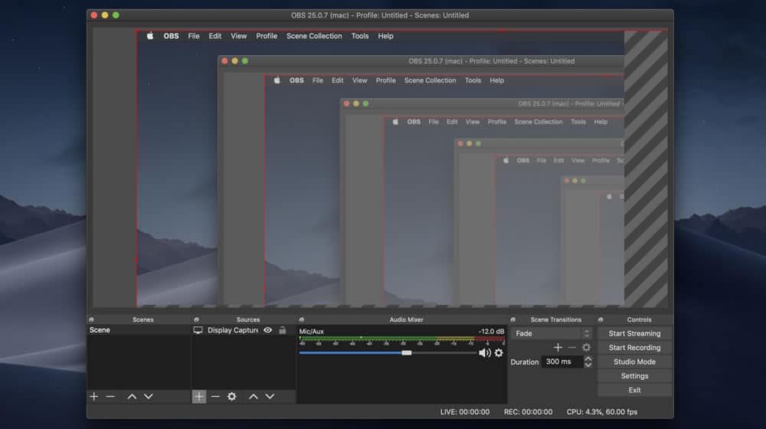This screenshot has width=766, height=429.
Task: Move source up with arrow
Action: pos(253,397)
